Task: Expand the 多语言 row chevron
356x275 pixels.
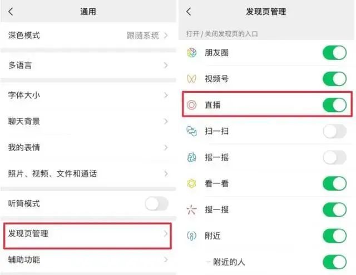Action: coord(165,66)
